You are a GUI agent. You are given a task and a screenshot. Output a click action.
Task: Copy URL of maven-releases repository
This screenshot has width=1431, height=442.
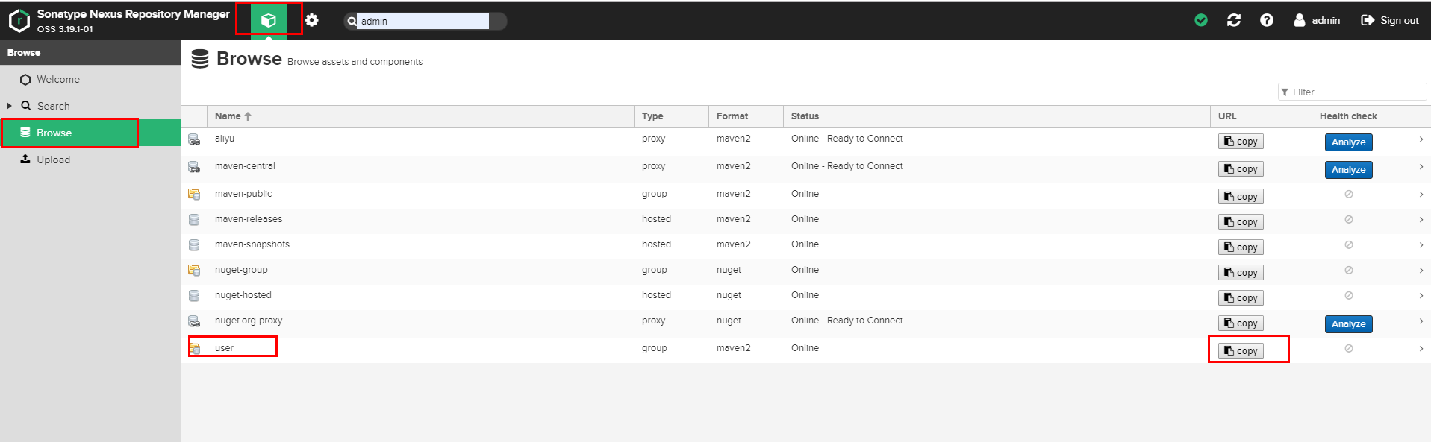1241,222
